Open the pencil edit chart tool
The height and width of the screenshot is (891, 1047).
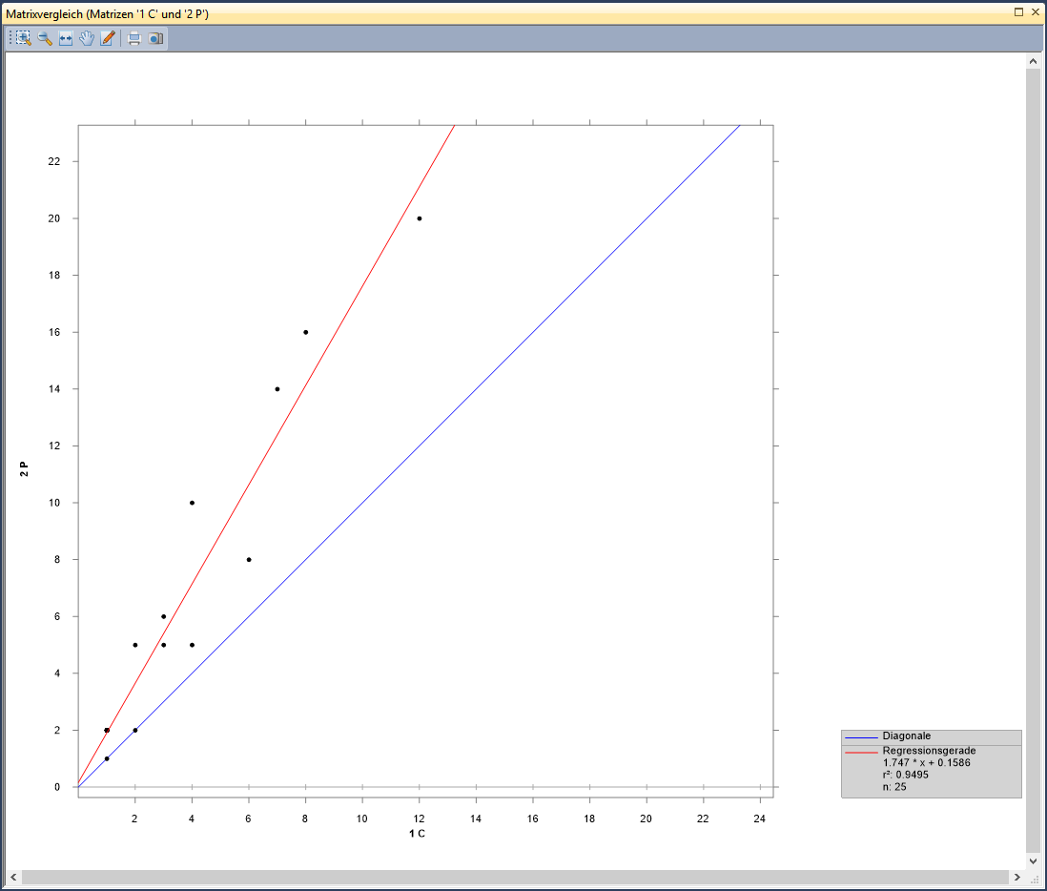(108, 38)
